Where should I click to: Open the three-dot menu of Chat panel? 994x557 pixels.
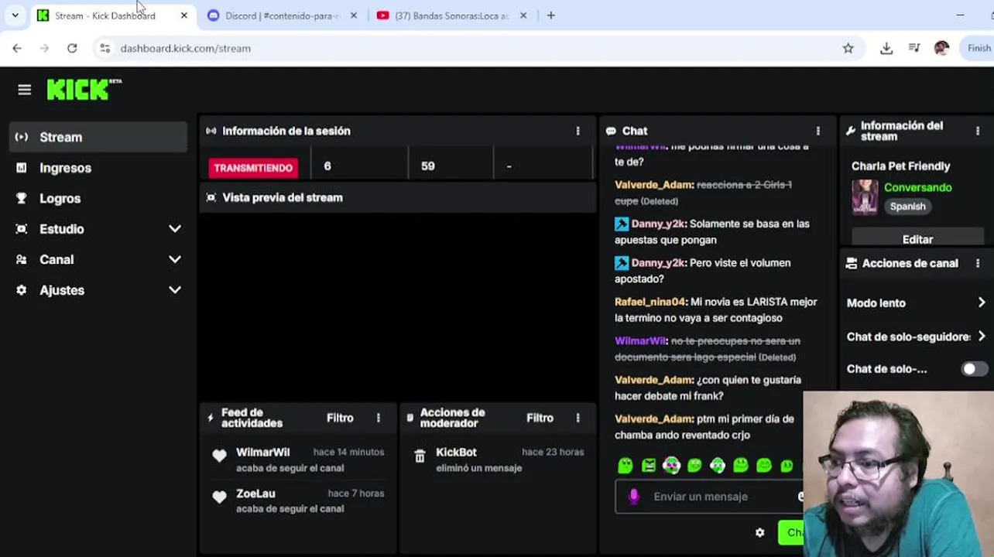point(818,131)
